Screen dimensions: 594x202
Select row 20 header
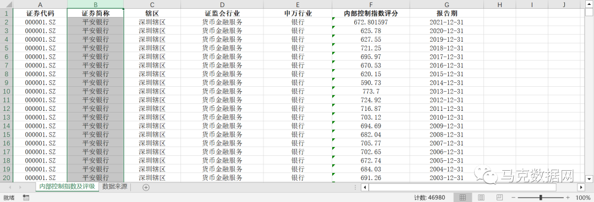7,178
